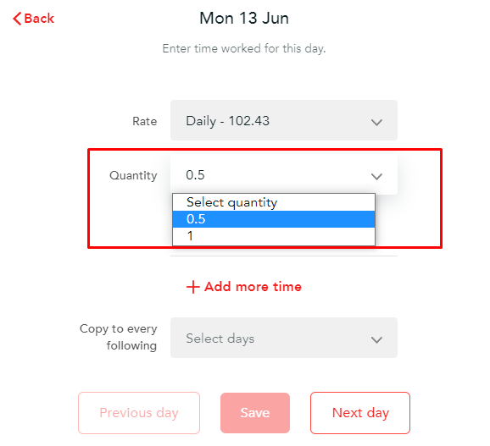Select the highlighted 0.5 quantity option
The image size is (490, 446).
(274, 219)
